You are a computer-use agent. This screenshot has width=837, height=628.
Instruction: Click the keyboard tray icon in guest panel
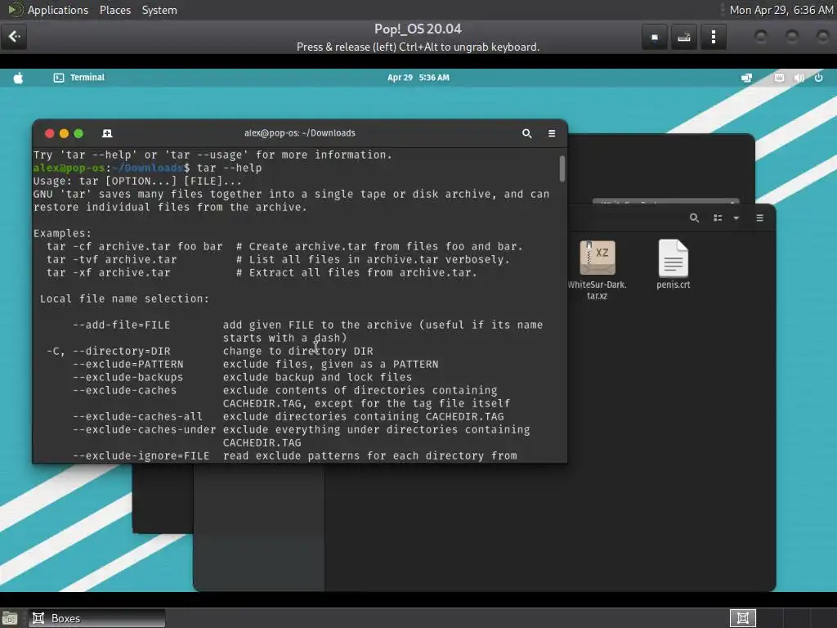click(x=779, y=78)
